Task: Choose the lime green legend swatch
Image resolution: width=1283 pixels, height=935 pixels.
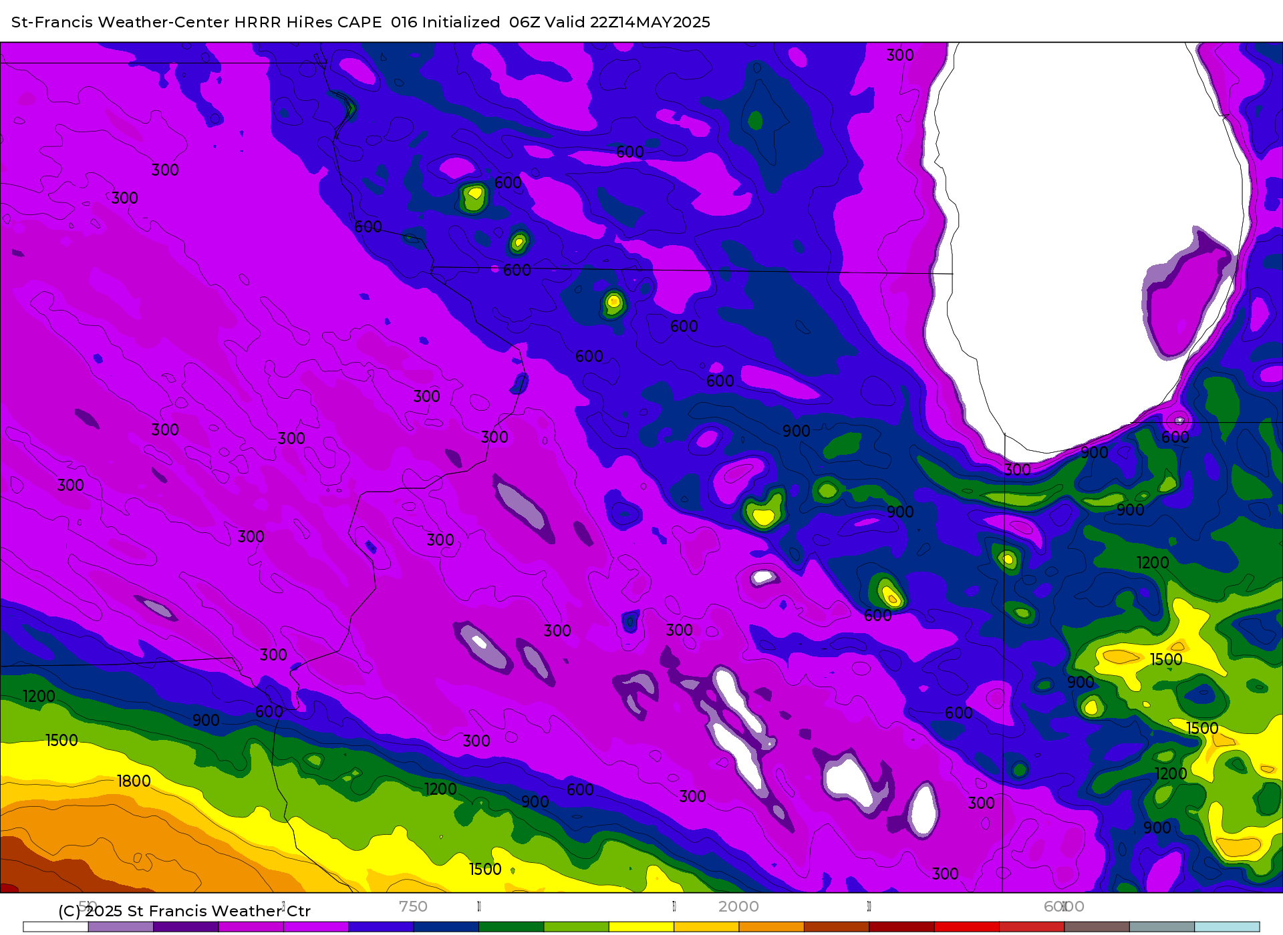Action: point(576,927)
